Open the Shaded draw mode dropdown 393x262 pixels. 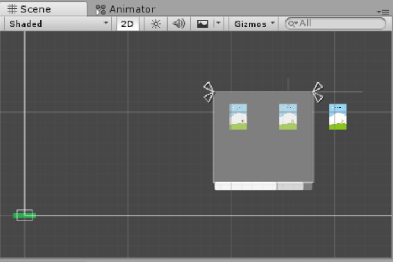[58, 24]
